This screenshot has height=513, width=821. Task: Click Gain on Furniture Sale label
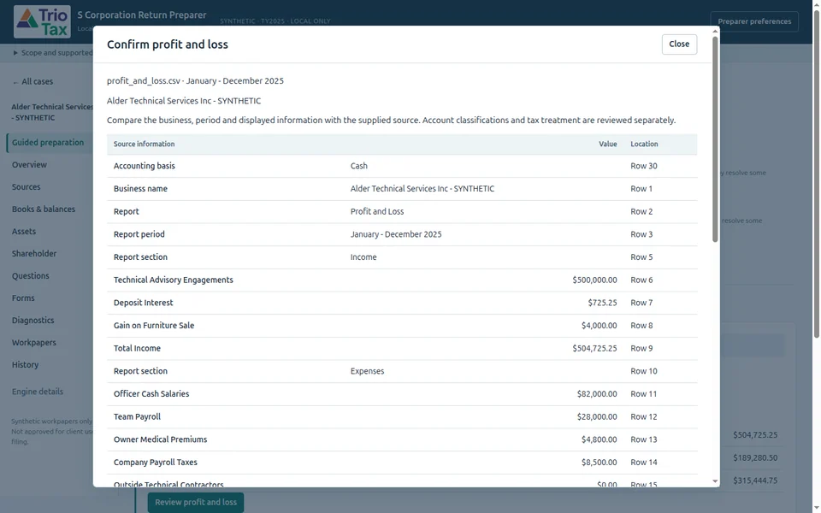(154, 326)
